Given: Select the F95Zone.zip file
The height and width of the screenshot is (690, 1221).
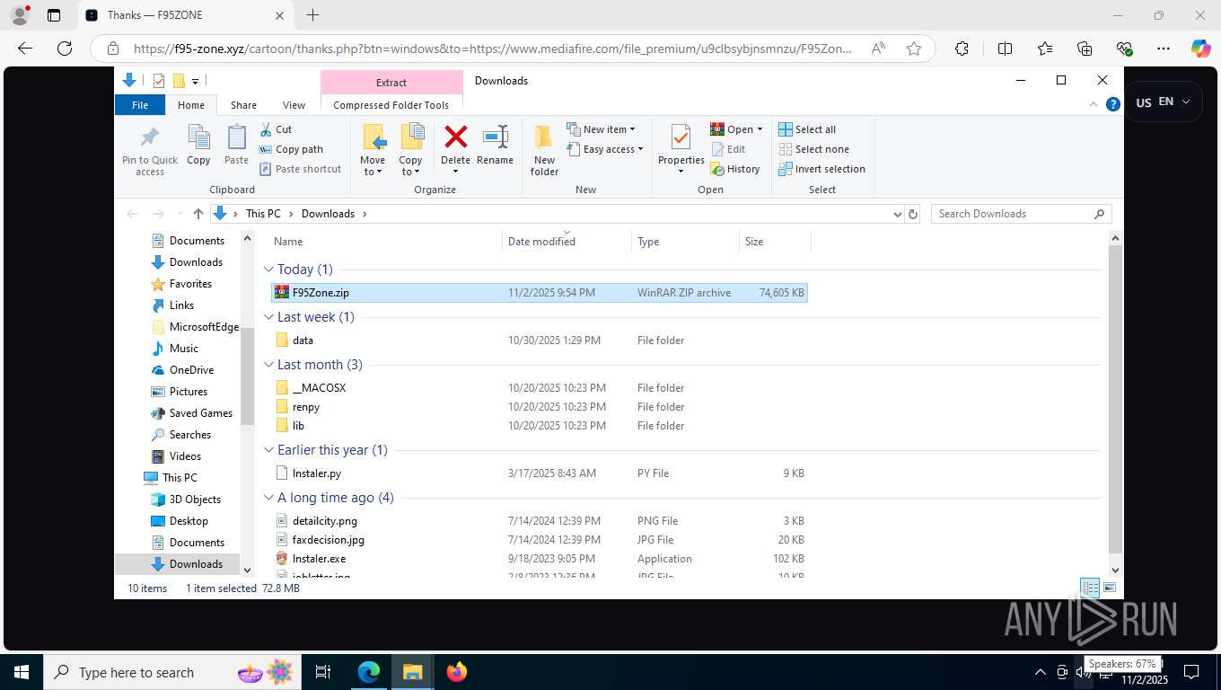Looking at the screenshot, I should [540, 293].
